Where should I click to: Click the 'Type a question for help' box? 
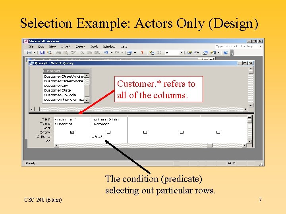[237, 46]
